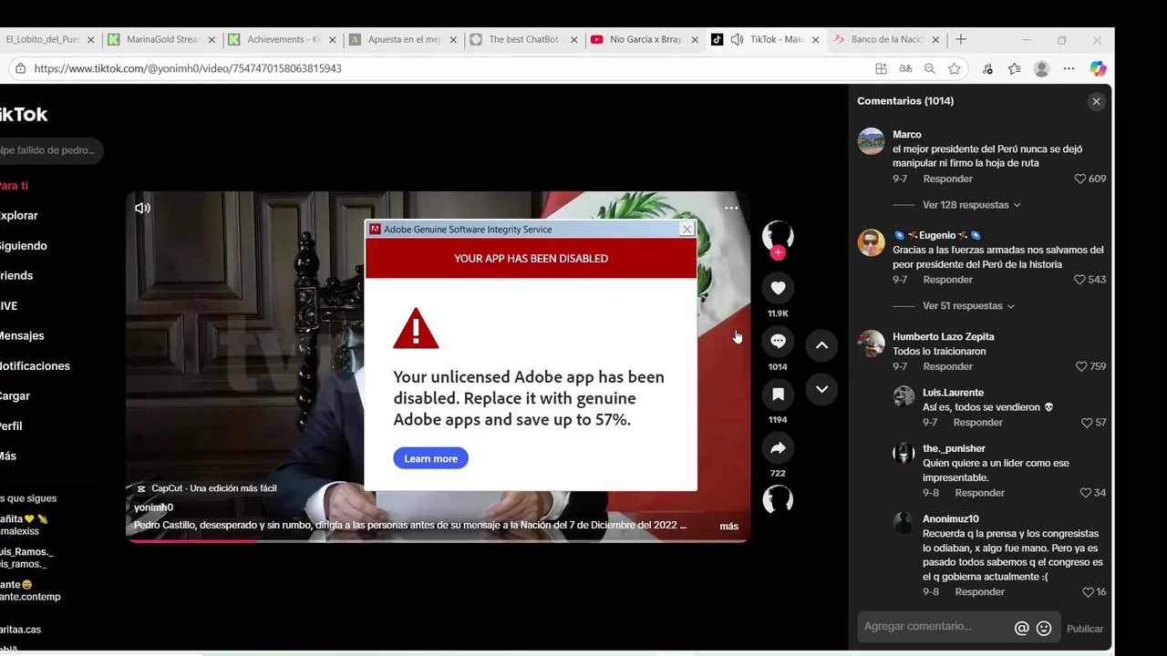The height and width of the screenshot is (656, 1167).
Task: Open the emoji picker in comment box
Action: coord(1044,628)
